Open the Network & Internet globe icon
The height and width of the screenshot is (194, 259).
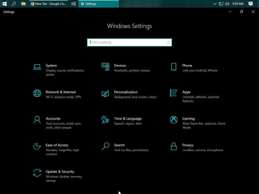point(37,93)
